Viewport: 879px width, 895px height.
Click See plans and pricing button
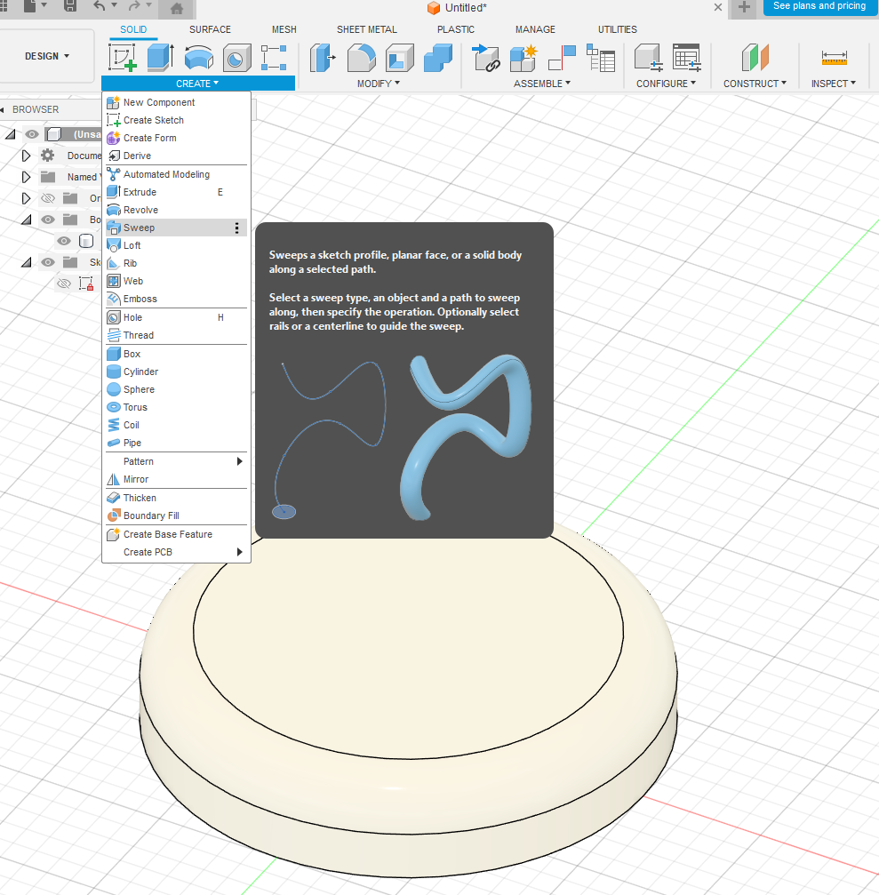[x=819, y=6]
